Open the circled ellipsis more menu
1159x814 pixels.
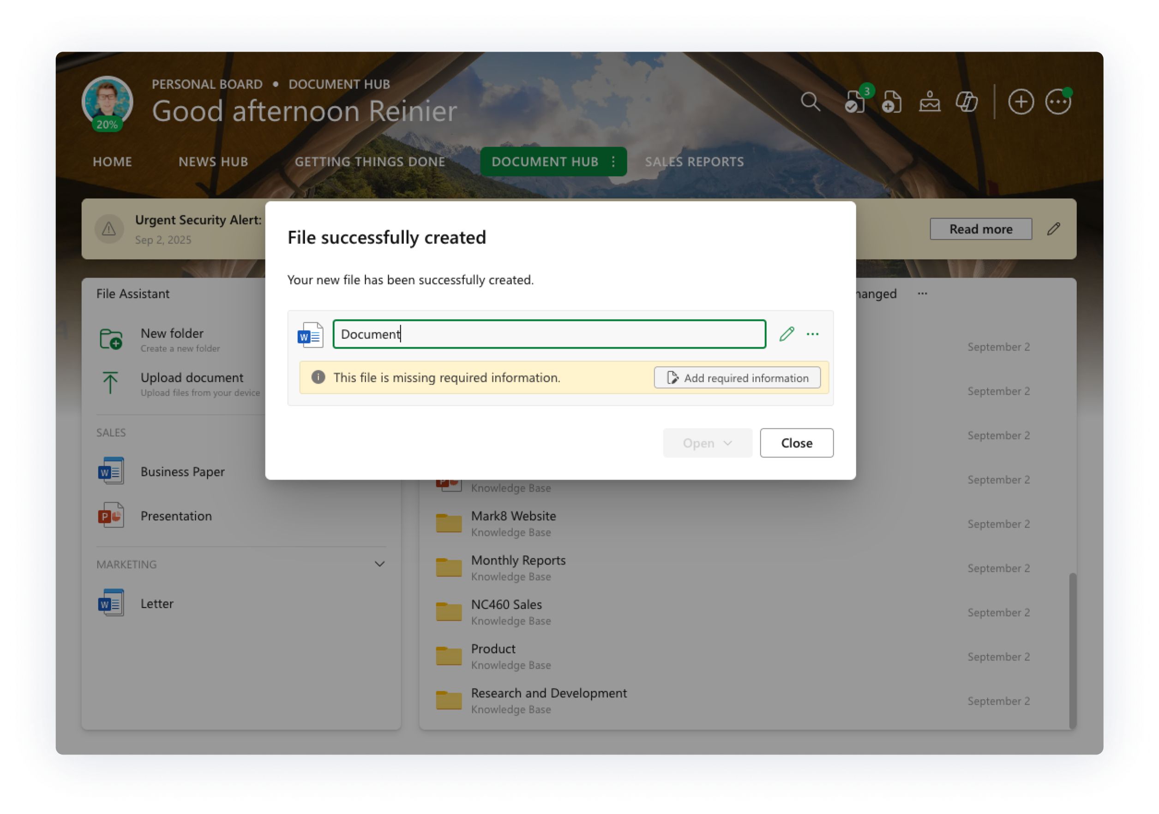click(x=1057, y=102)
